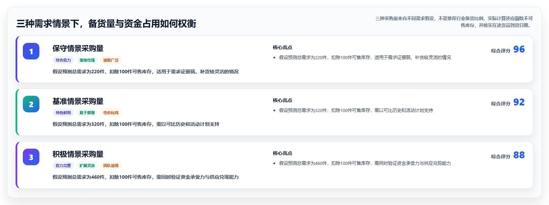
Task: Select the 保守情景采购量 card title
Action: tap(78, 48)
